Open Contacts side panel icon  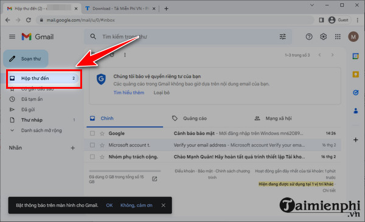click(355, 111)
